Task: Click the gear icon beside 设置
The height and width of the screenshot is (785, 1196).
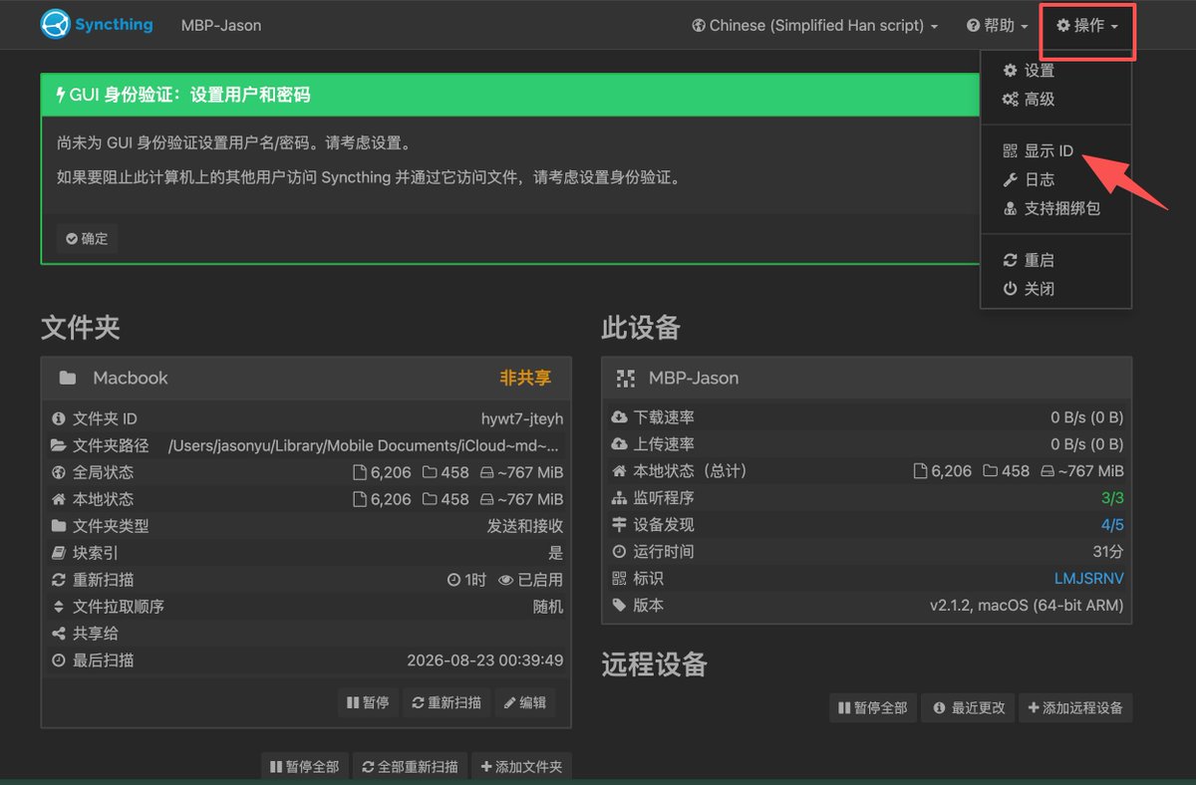Action: click(x=1010, y=71)
